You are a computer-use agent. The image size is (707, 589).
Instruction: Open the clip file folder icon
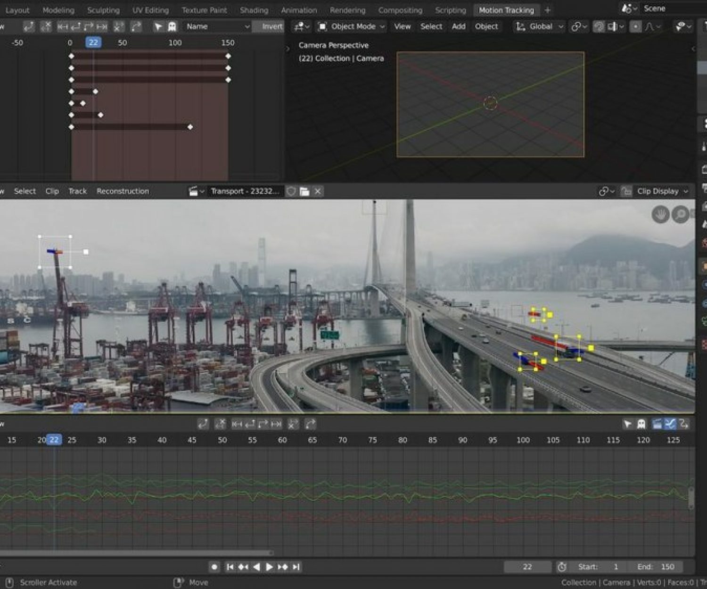(x=304, y=191)
